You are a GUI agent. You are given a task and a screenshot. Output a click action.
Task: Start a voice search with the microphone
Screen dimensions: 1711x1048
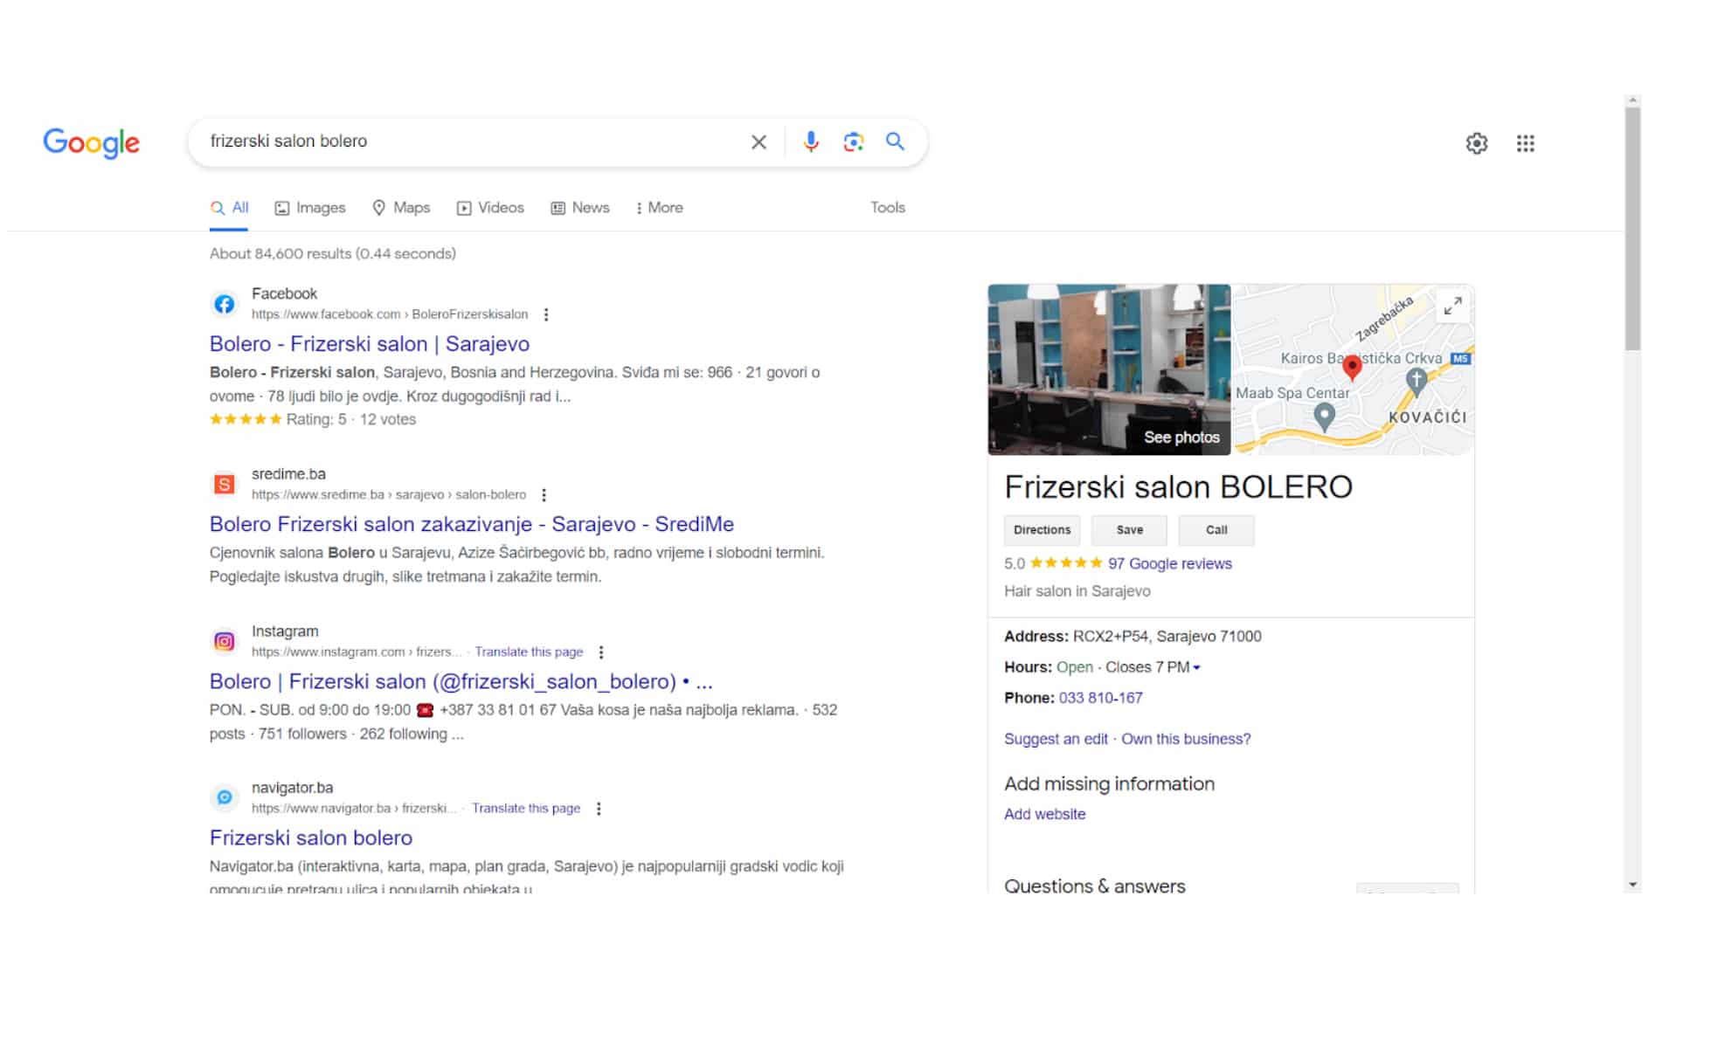tap(811, 141)
